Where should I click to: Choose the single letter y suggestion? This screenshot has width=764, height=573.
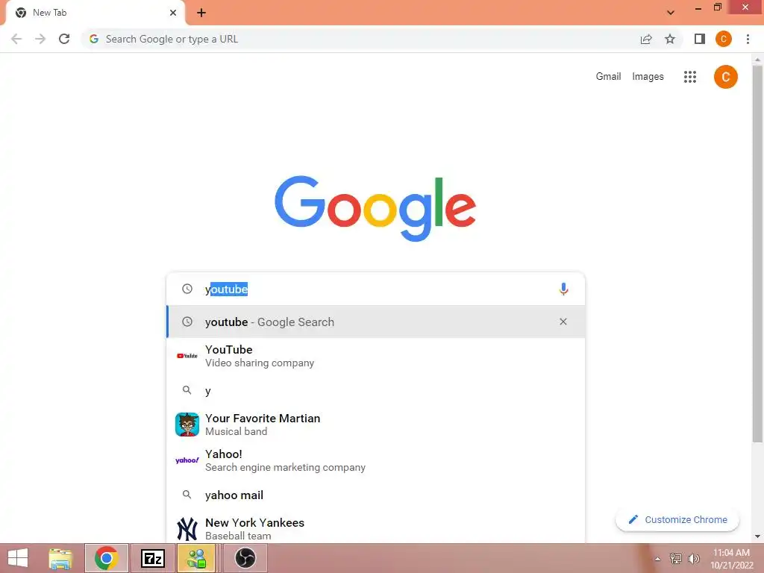375,390
